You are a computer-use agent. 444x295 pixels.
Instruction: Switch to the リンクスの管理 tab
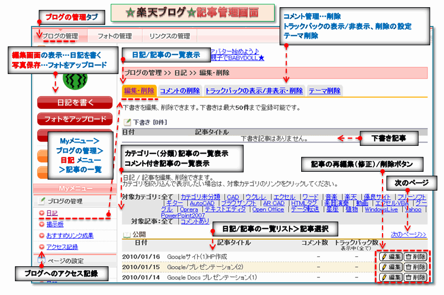[x=169, y=36]
